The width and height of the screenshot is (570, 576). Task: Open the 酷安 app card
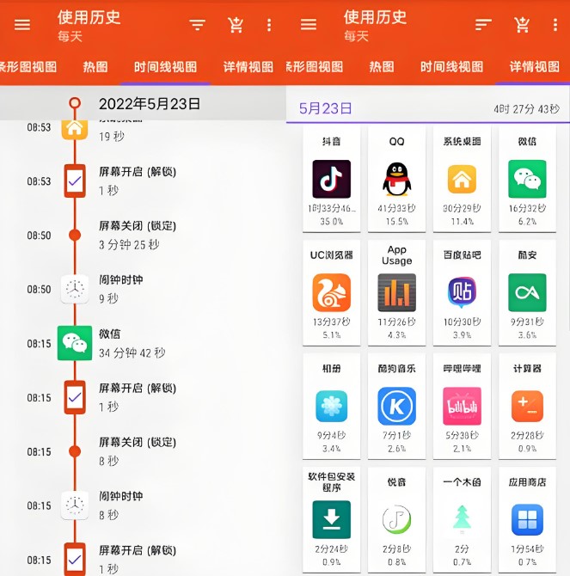pyautogui.click(x=527, y=293)
